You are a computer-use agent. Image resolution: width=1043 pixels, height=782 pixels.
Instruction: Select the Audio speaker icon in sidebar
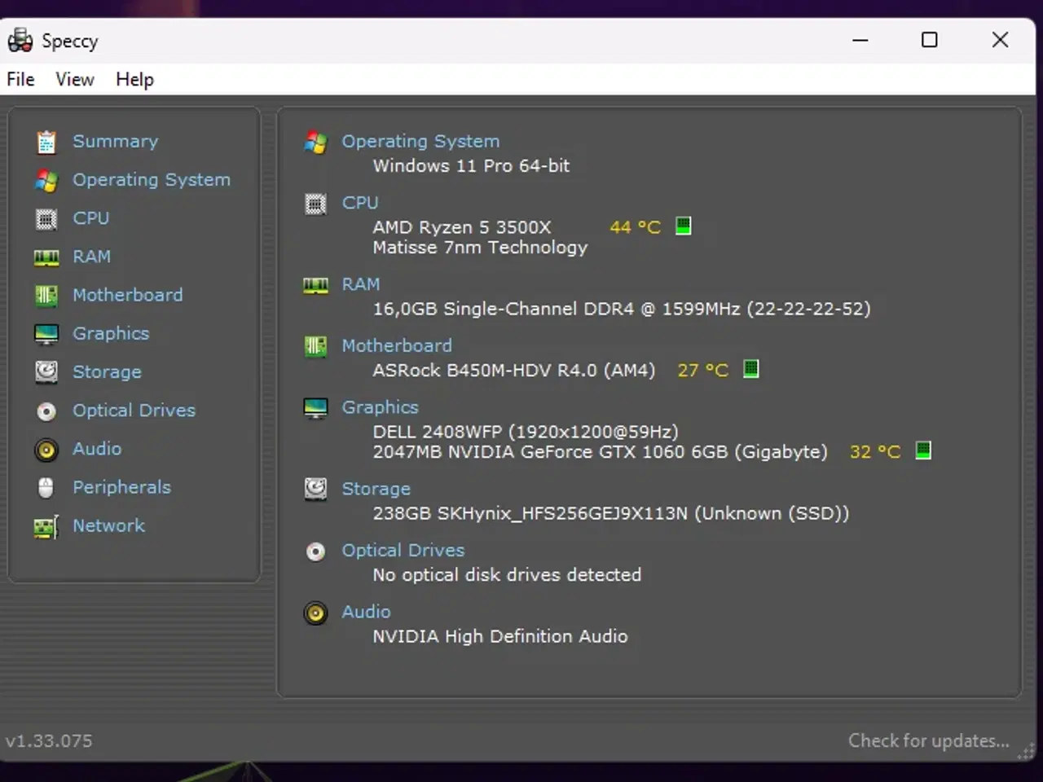[46, 449]
